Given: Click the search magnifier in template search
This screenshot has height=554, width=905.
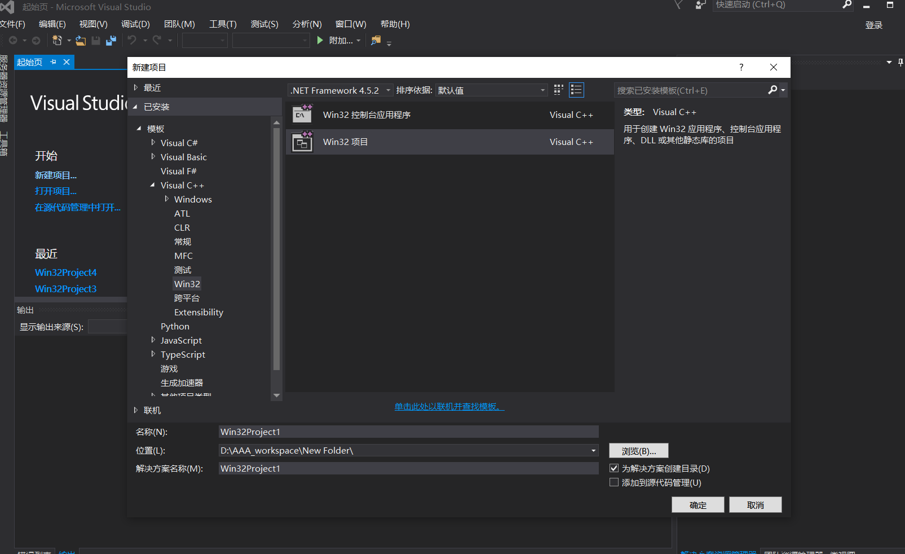Looking at the screenshot, I should (x=772, y=90).
